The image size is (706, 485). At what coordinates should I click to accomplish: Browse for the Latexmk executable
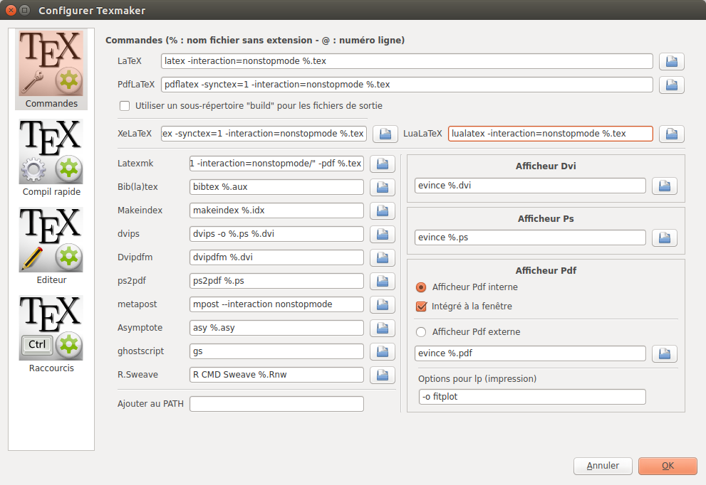[x=383, y=164]
